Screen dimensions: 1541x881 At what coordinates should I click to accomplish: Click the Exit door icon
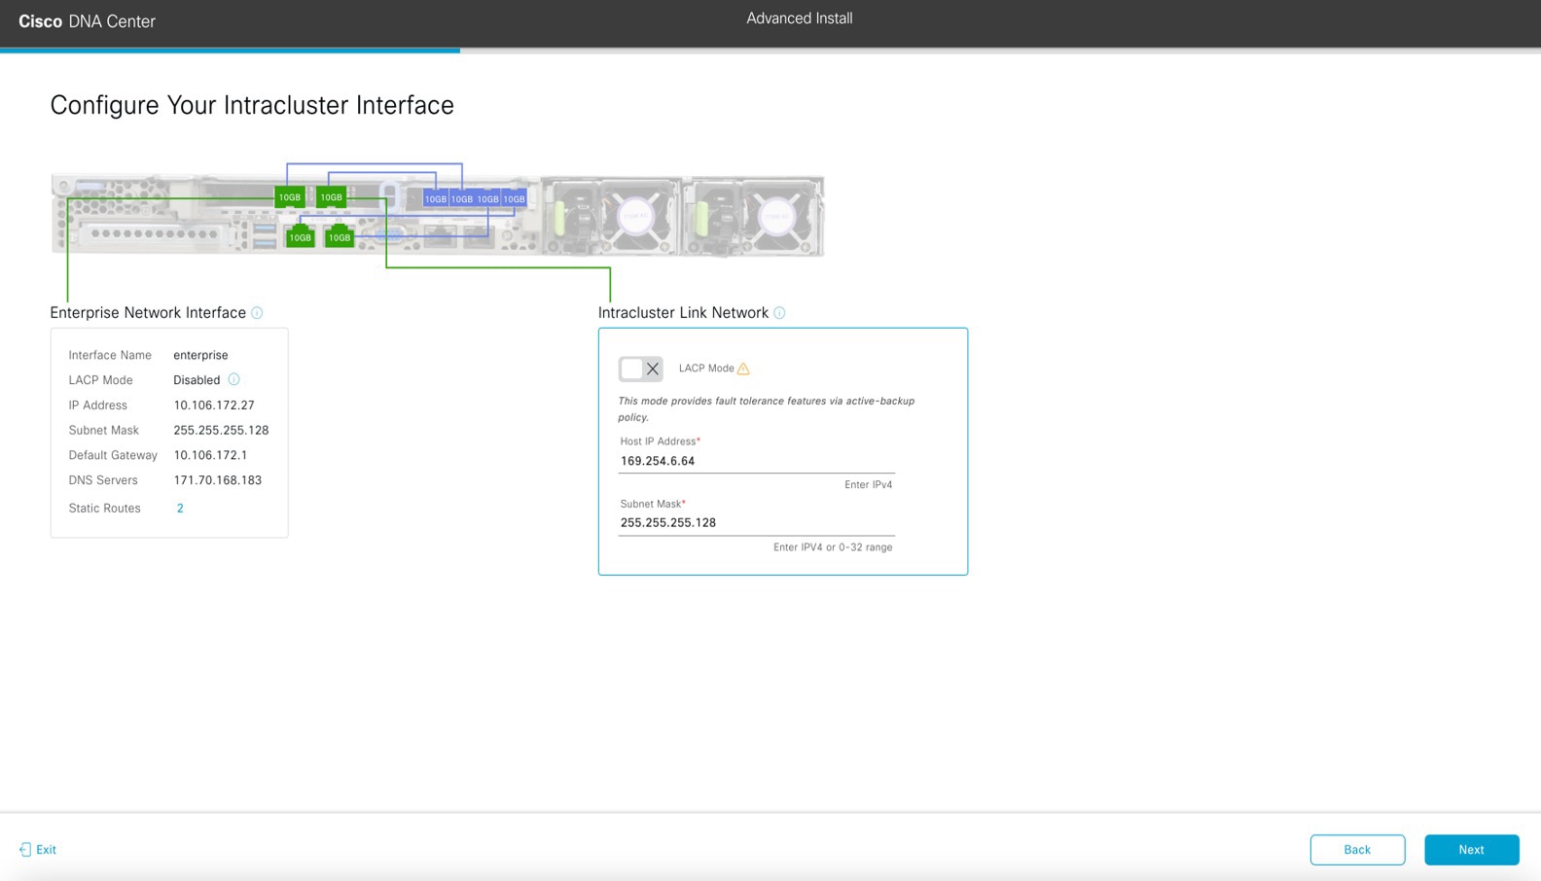click(25, 850)
